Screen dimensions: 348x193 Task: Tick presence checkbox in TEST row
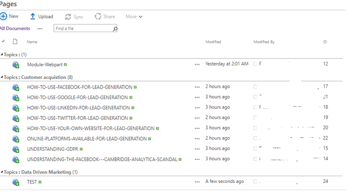255,182
